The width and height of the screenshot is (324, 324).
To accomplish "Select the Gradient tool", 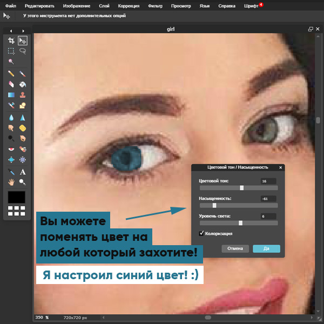I will coord(11,95).
